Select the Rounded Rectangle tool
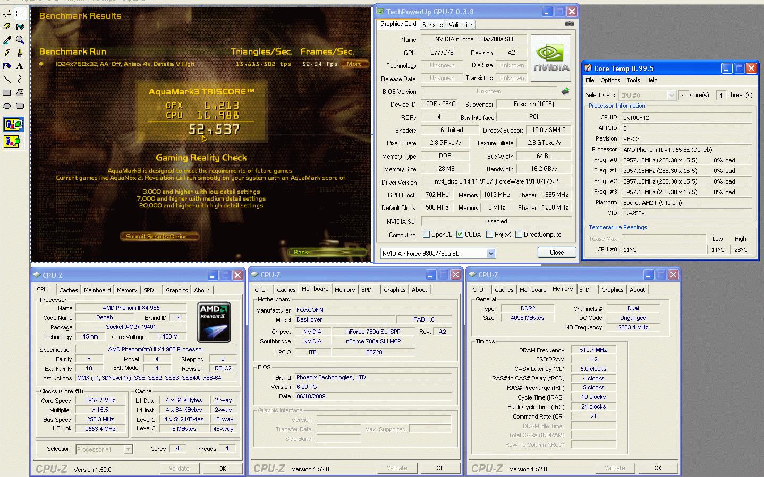The width and height of the screenshot is (764, 477). pyautogui.click(x=20, y=106)
